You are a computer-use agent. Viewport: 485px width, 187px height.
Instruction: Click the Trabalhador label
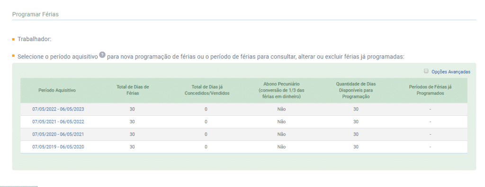pos(34,40)
